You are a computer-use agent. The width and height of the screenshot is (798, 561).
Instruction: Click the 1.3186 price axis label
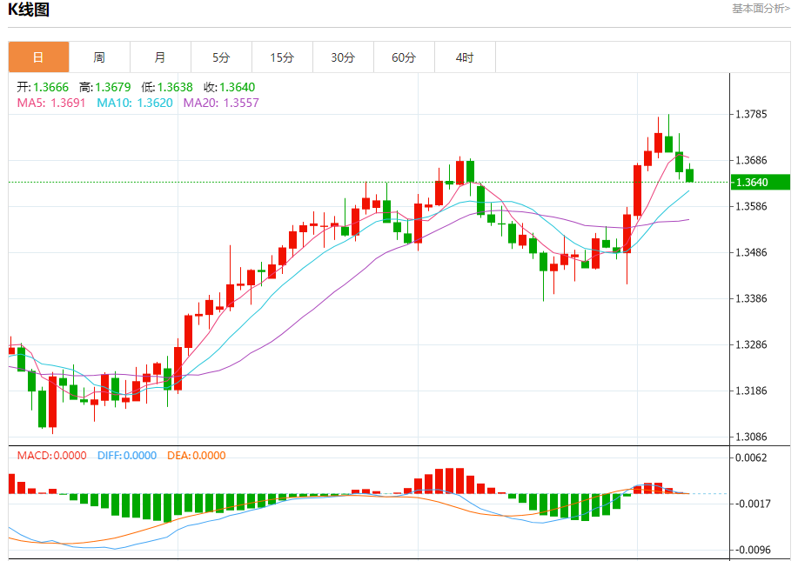(x=751, y=391)
